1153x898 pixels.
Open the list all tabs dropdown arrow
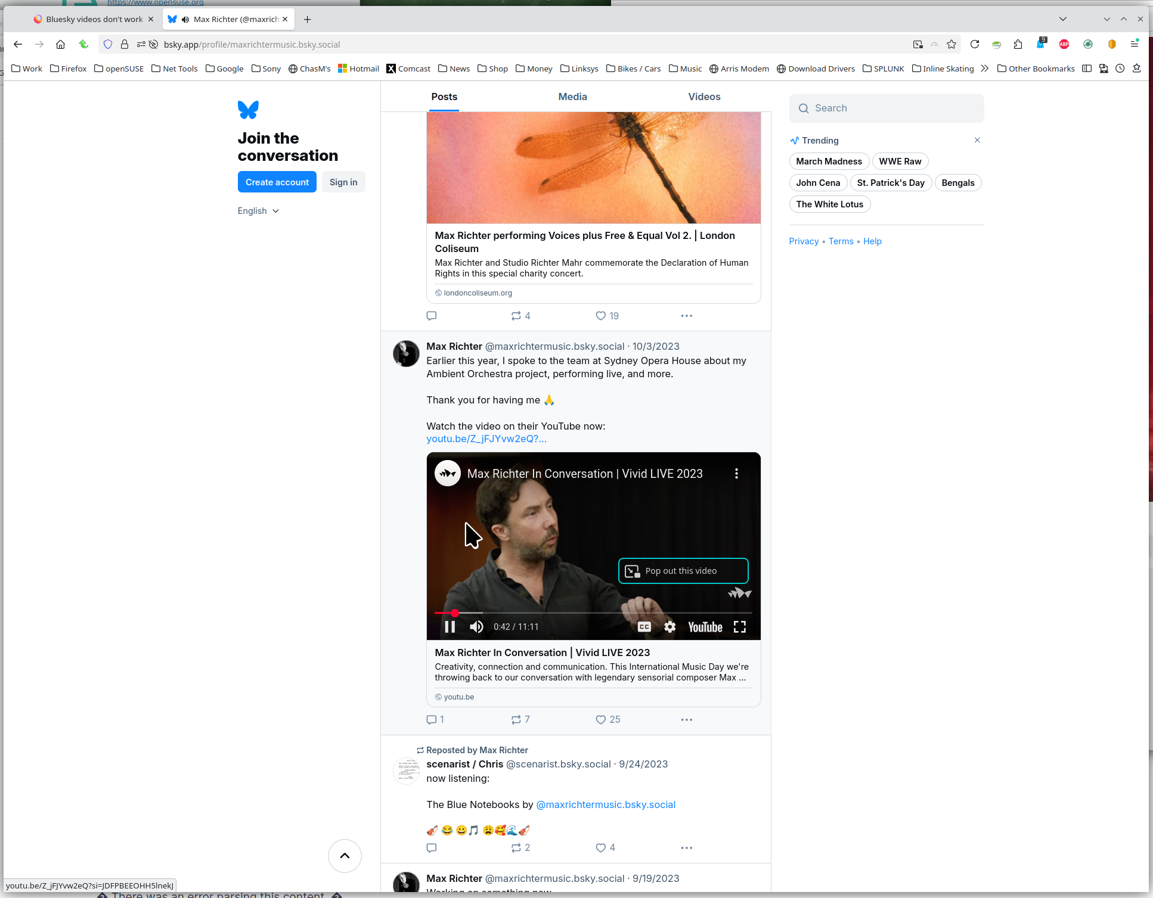tap(1063, 19)
